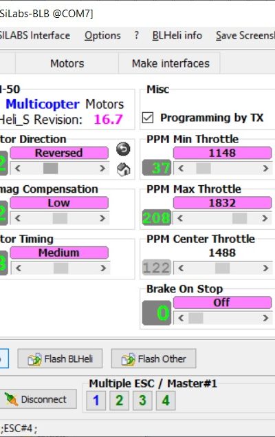Toggle ESC number 2 button
The image size is (275, 437).
[x=119, y=401]
